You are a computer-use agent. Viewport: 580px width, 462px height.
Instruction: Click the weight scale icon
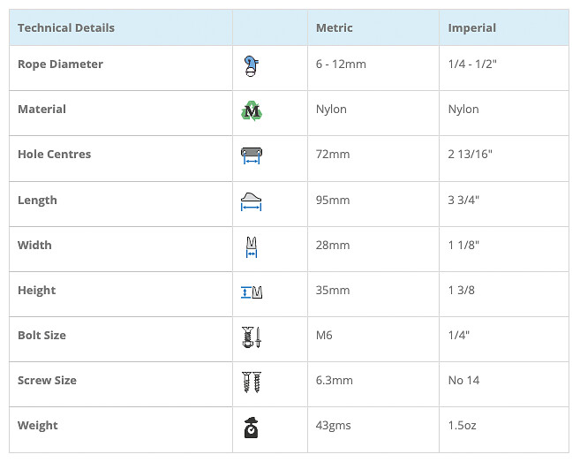252,428
